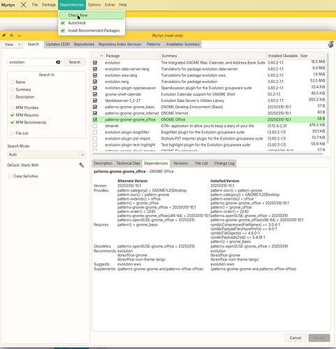Select the almanah package row
Screen dimensions: 336x349
209,126
